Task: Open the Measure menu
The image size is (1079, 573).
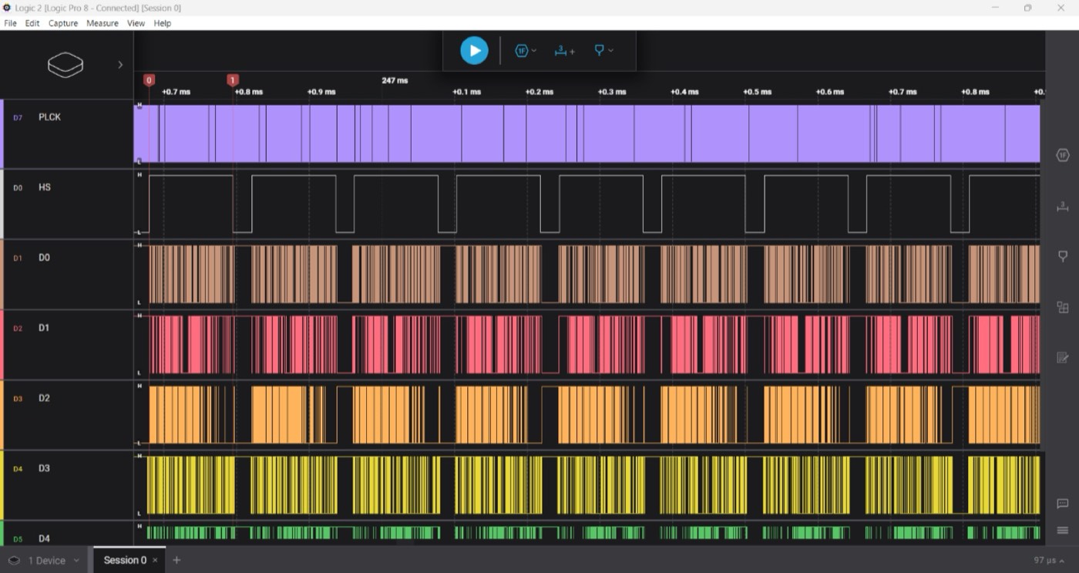Action: point(103,23)
